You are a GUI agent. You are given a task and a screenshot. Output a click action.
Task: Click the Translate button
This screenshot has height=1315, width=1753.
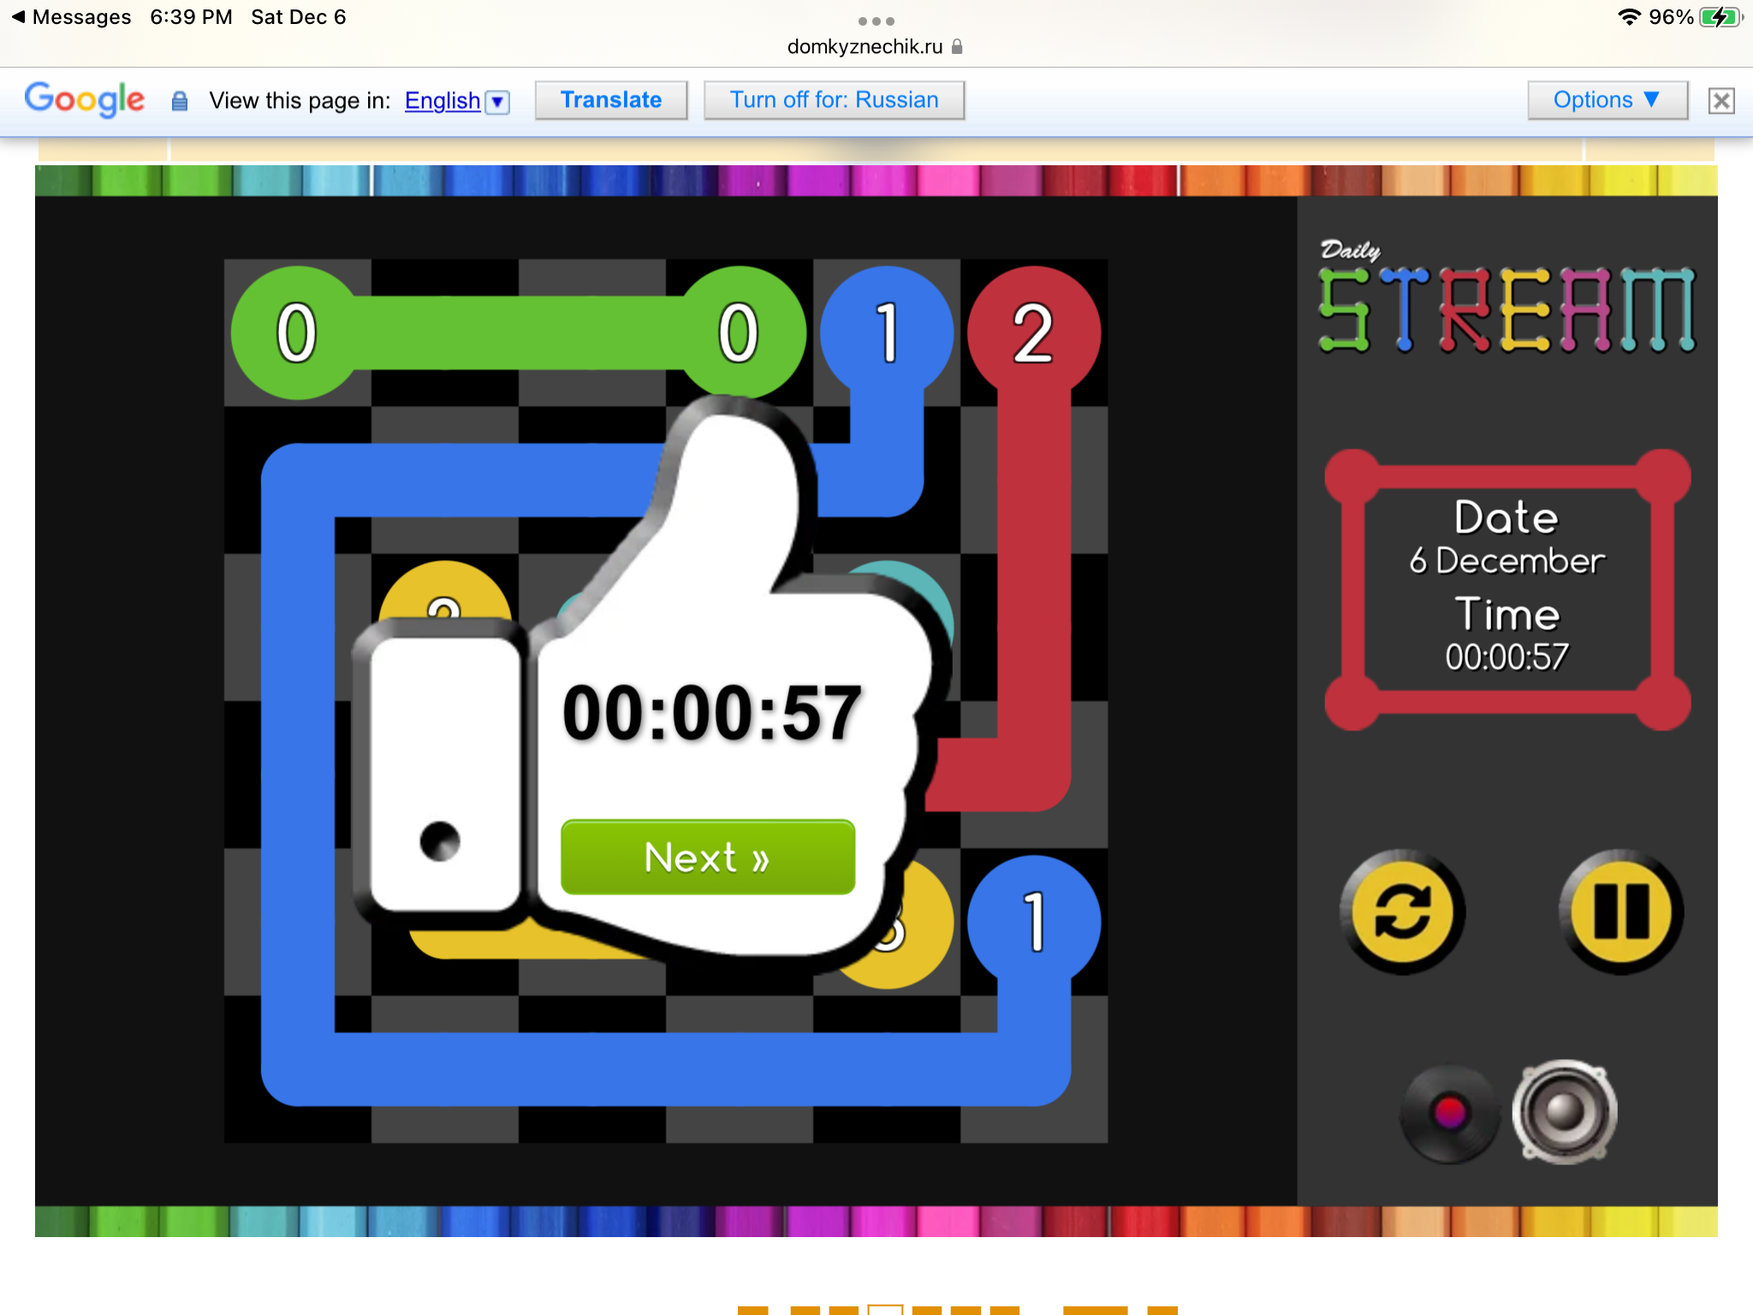pyautogui.click(x=610, y=100)
